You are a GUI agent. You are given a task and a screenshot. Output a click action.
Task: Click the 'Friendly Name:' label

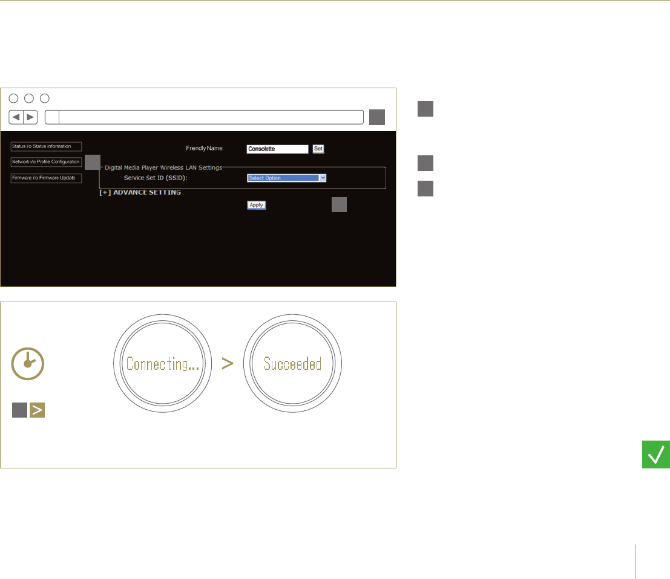point(205,149)
